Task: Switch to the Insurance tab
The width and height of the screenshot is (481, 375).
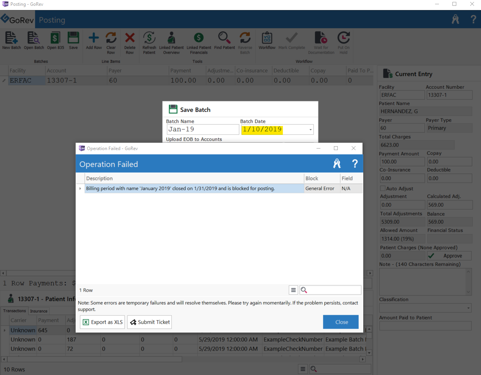Action: click(x=39, y=311)
